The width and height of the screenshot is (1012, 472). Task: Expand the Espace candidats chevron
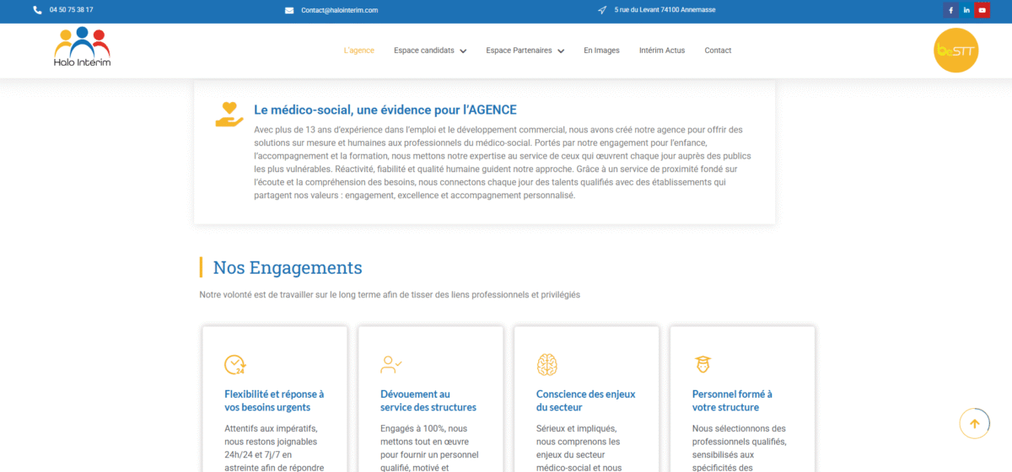pos(463,51)
